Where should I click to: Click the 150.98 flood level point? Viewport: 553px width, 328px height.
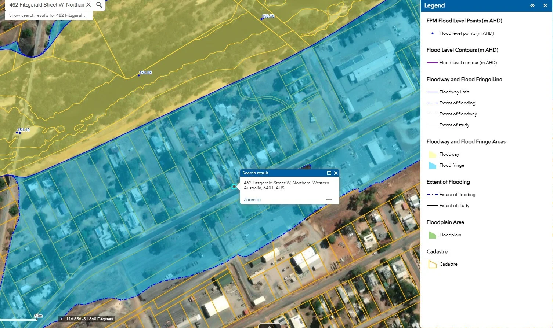click(139, 75)
